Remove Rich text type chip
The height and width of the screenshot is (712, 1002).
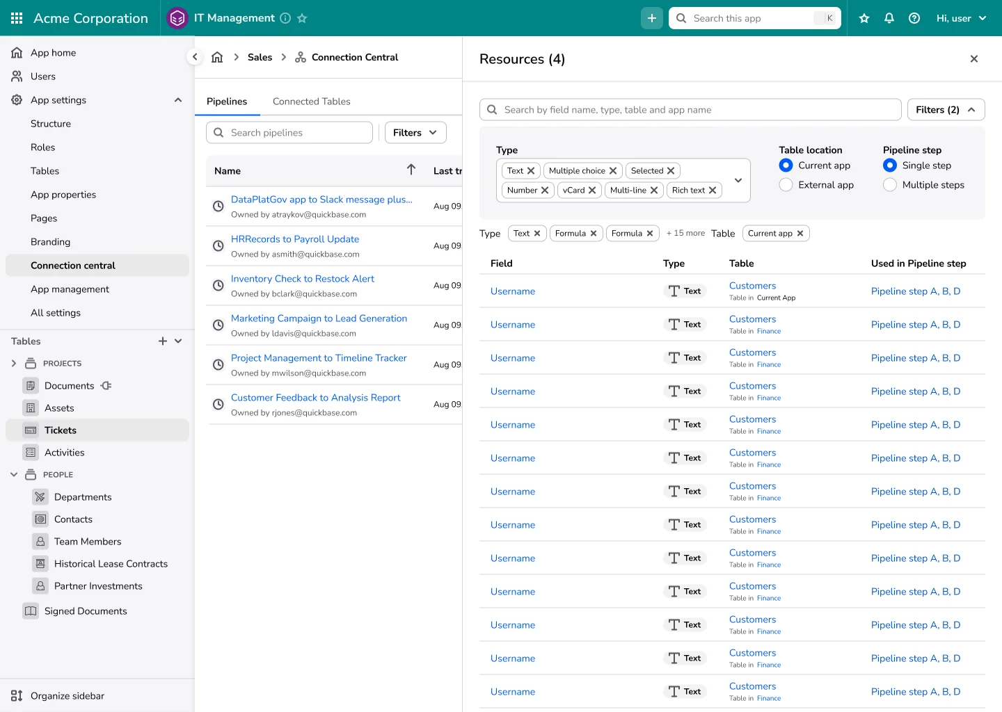click(x=713, y=190)
